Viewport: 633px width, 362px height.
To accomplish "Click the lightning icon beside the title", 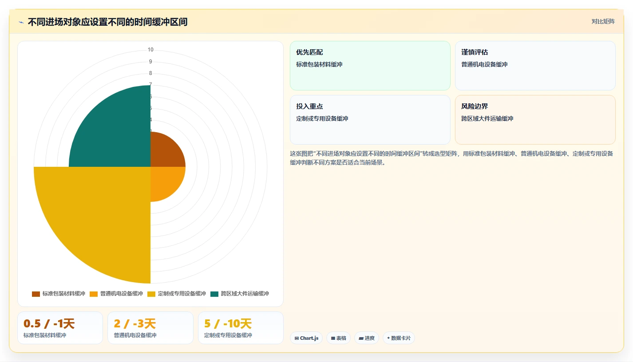I will point(21,22).
